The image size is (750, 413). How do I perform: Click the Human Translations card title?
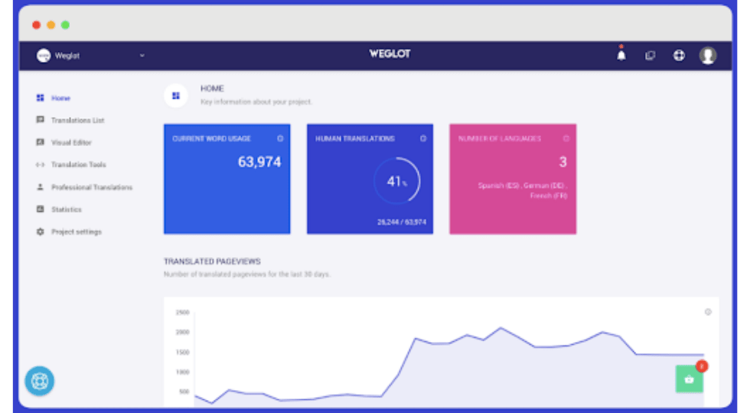point(355,138)
